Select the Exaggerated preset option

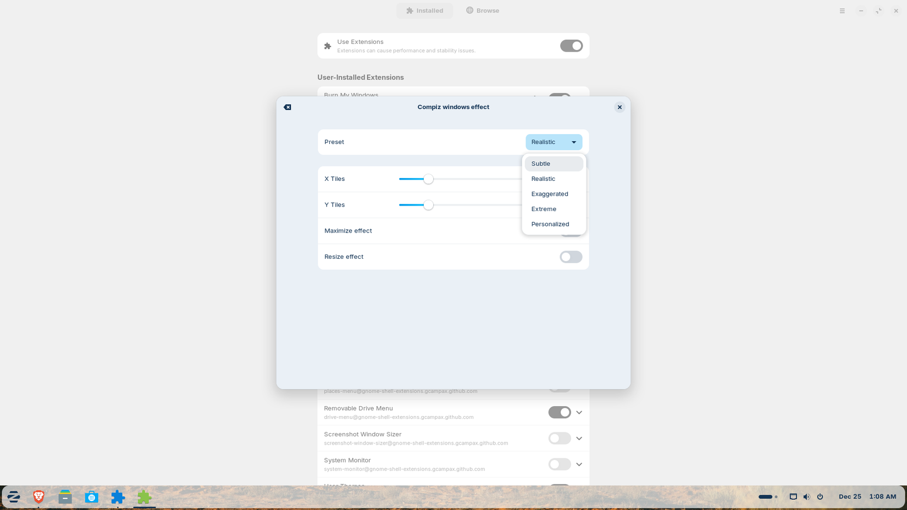tap(550, 194)
